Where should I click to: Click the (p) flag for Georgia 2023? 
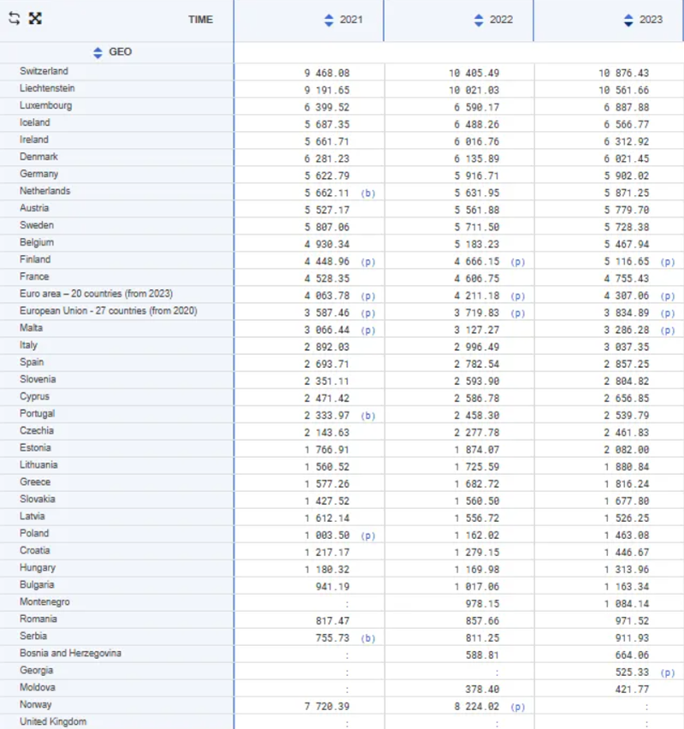coord(667,673)
